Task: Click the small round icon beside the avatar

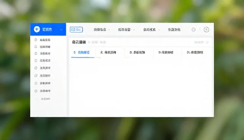Action: [193, 30]
